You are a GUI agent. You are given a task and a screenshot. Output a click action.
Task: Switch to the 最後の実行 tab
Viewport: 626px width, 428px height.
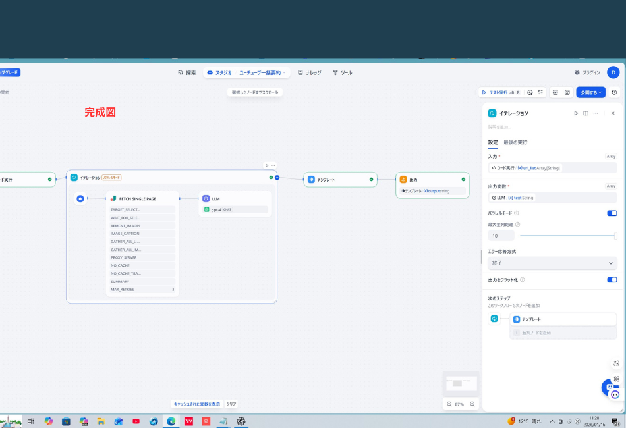coord(515,142)
